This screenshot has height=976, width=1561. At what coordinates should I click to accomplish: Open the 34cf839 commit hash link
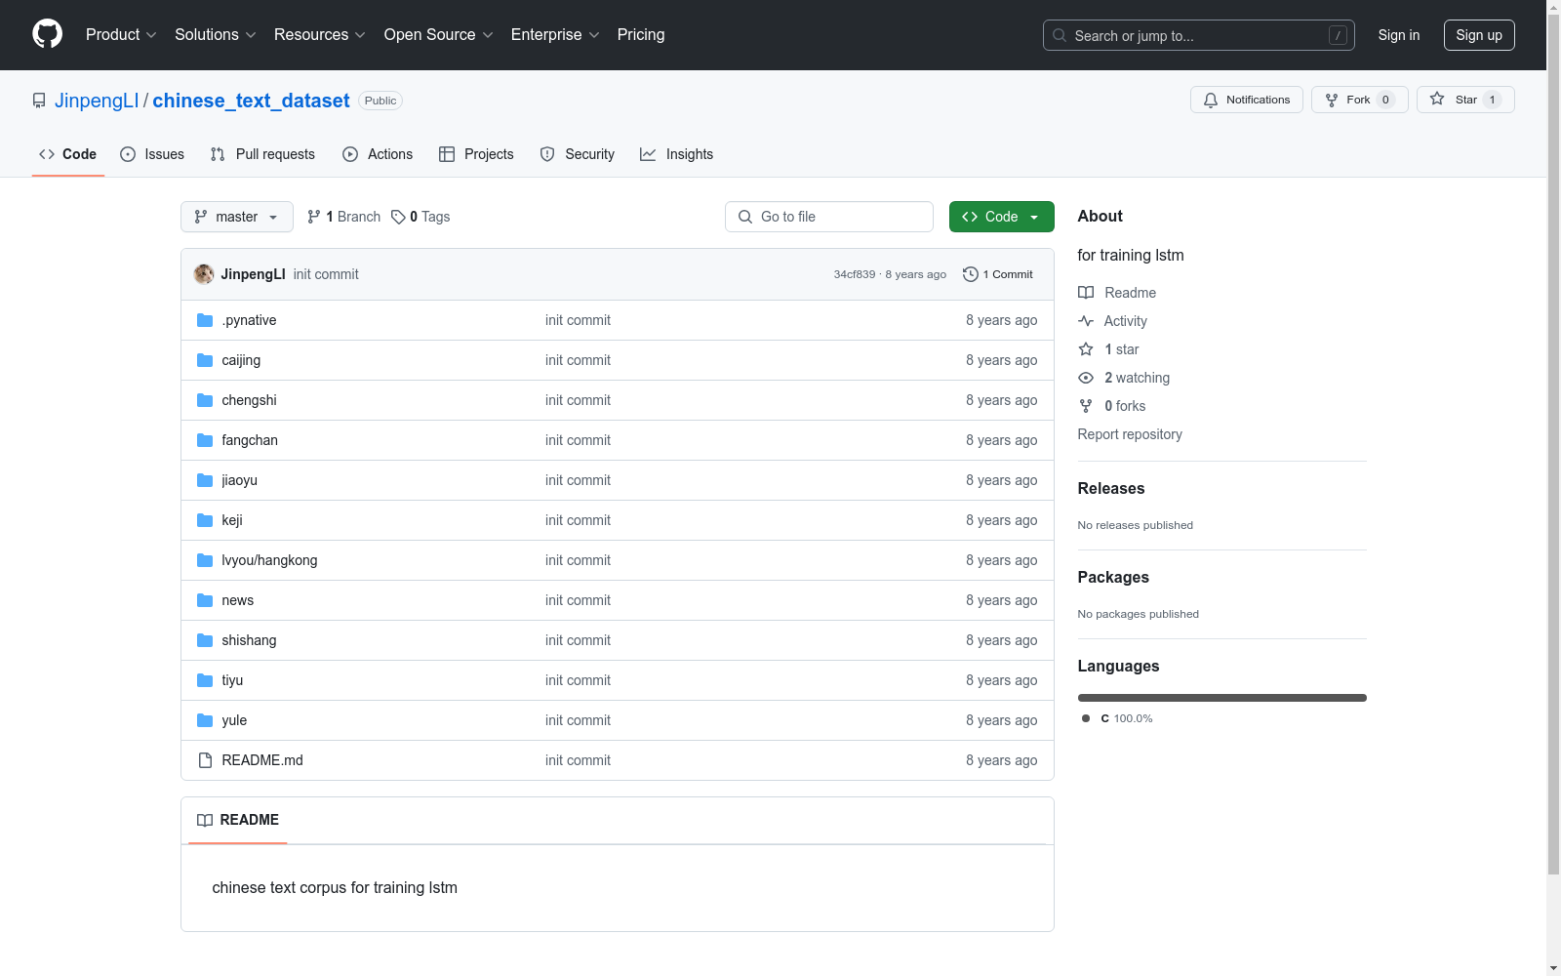855,274
